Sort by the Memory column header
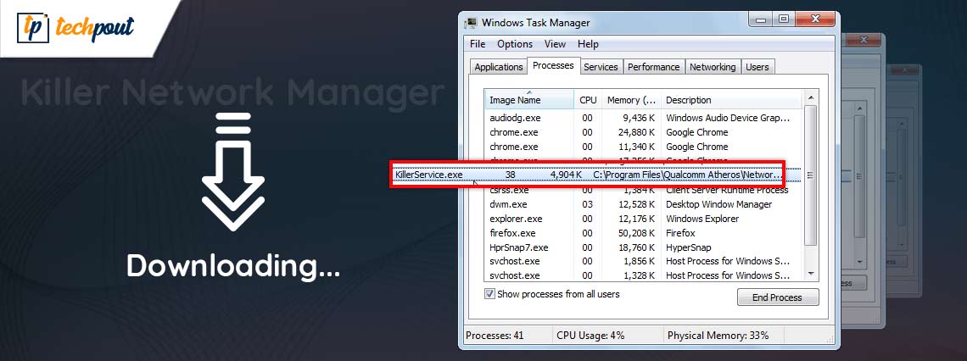The image size is (967, 361). pyautogui.click(x=631, y=100)
